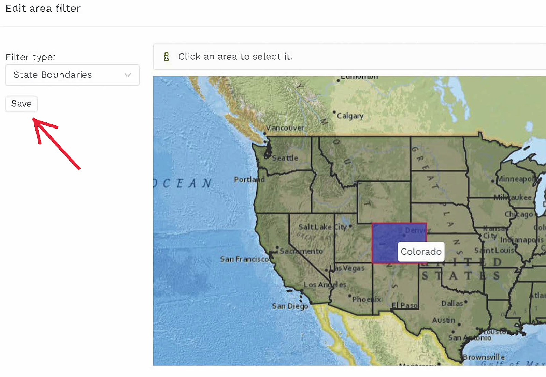Screen dimensions: 546x377
Task: Open the State Boundaries filter type dropdown
Action: coord(72,75)
